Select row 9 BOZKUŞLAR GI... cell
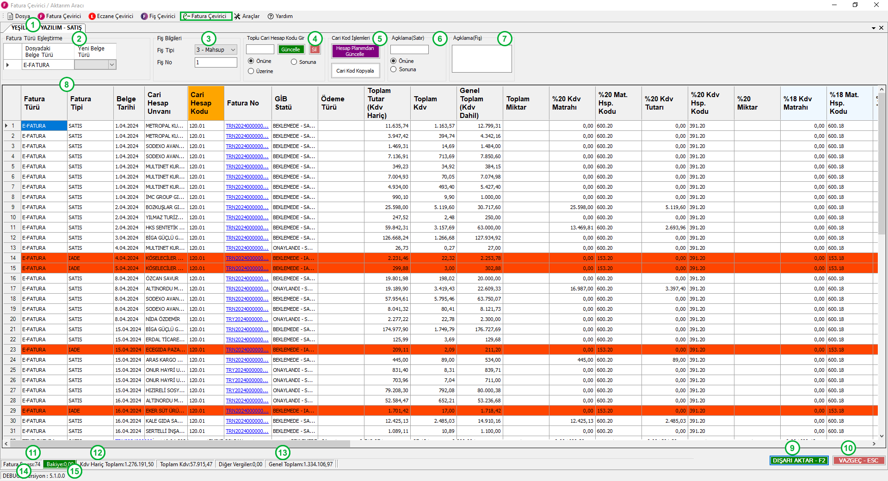Viewport: 888px width, 481px height. coord(166,207)
